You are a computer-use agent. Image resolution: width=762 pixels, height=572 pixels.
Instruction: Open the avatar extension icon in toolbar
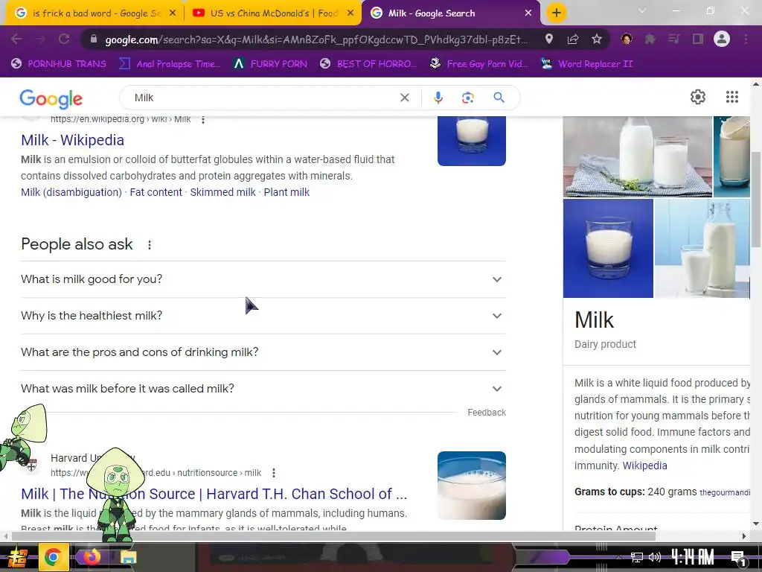(x=627, y=39)
